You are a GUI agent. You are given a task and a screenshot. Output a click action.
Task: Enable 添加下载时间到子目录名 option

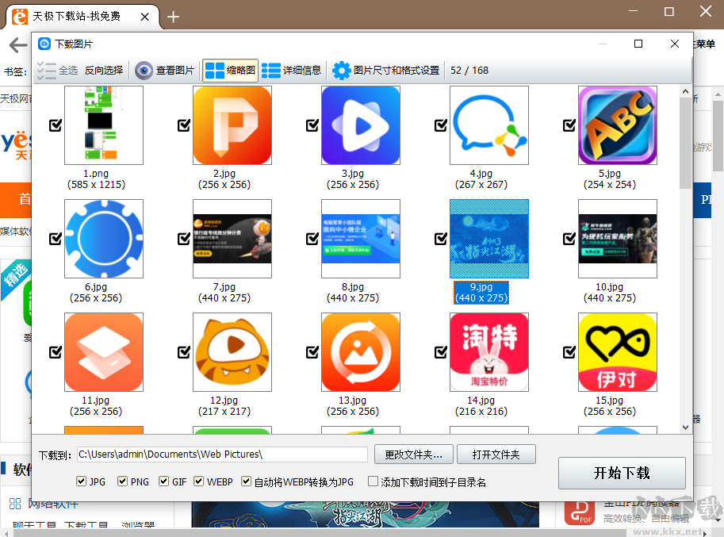tap(372, 481)
